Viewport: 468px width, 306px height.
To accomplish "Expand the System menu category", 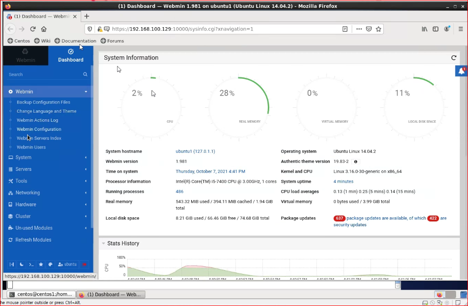I will tap(48, 157).
